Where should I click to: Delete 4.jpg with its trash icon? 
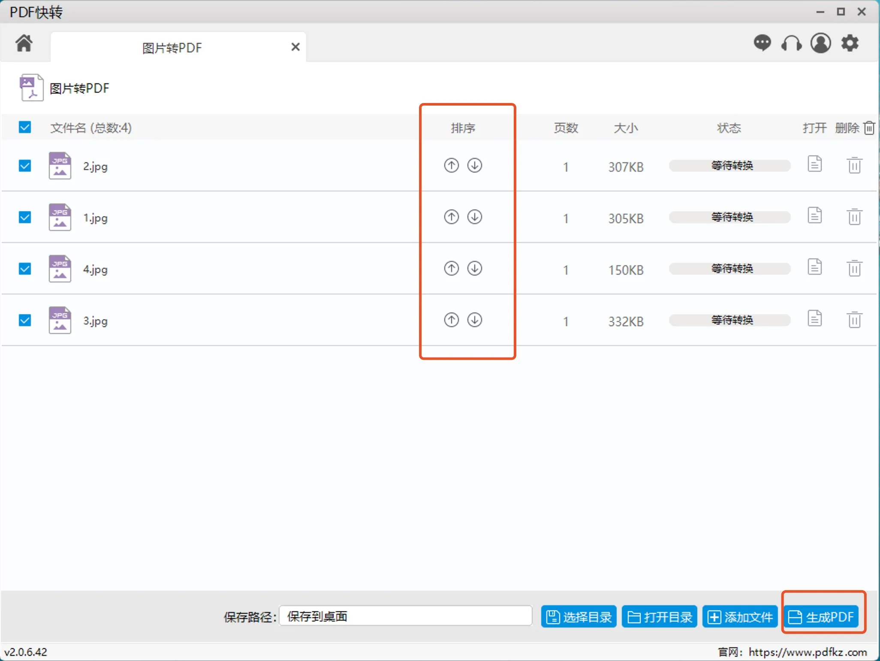[x=854, y=268]
